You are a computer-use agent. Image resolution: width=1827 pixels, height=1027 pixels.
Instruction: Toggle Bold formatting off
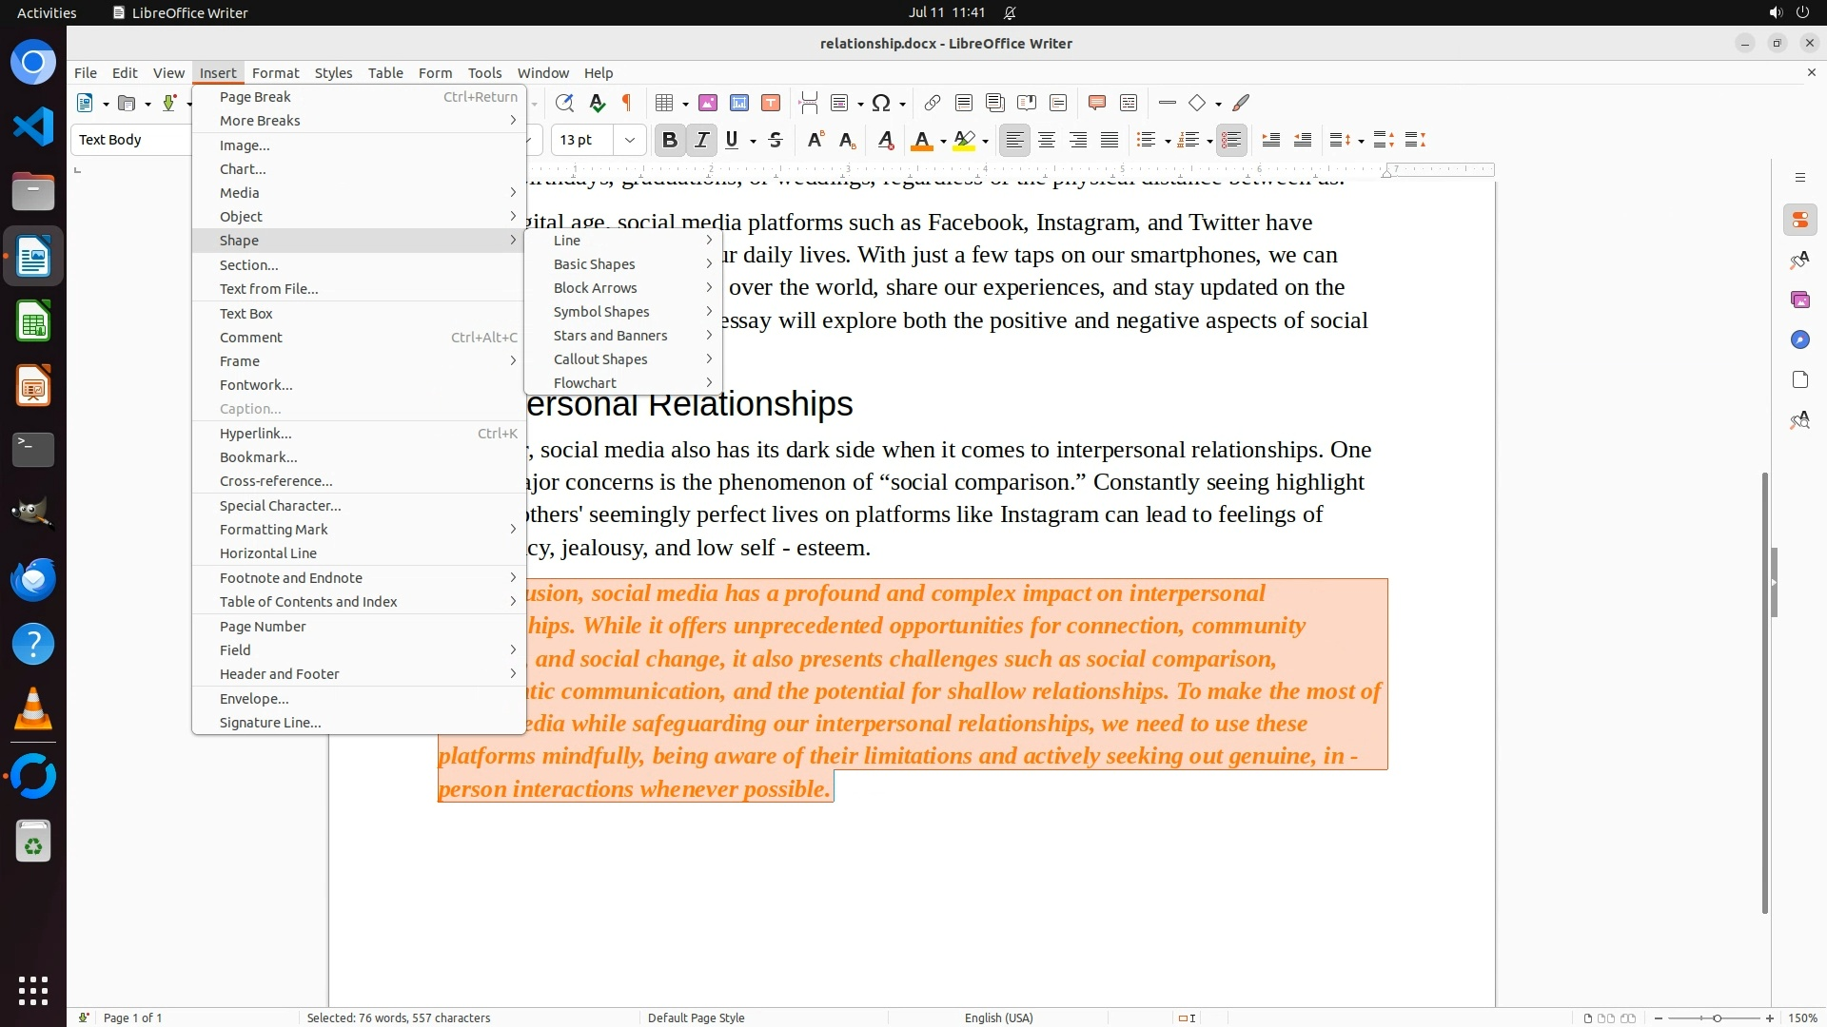click(670, 141)
